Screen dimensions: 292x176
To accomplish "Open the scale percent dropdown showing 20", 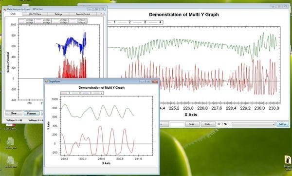I will coord(222,124).
